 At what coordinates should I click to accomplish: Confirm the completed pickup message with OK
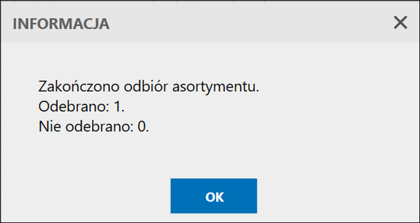(214, 196)
